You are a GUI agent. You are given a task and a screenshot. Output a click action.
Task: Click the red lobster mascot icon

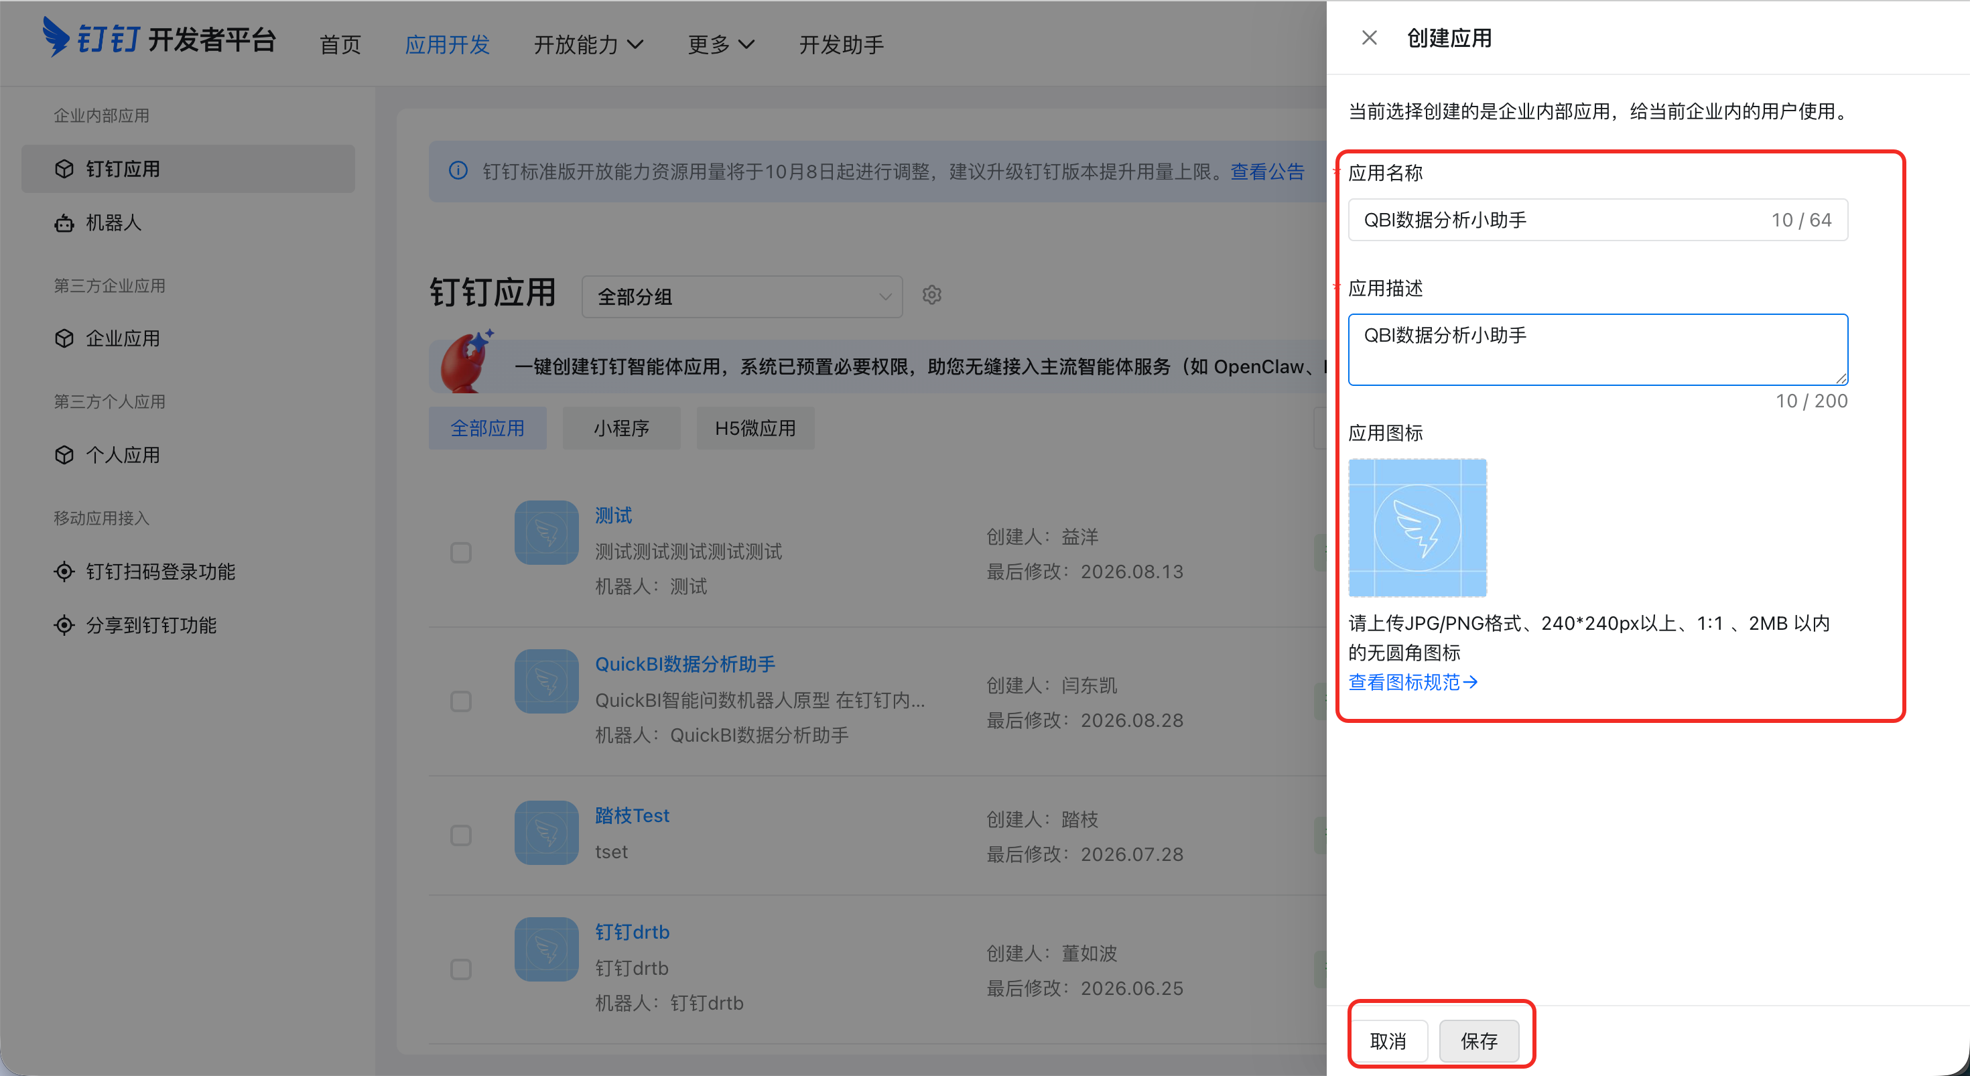coord(466,361)
